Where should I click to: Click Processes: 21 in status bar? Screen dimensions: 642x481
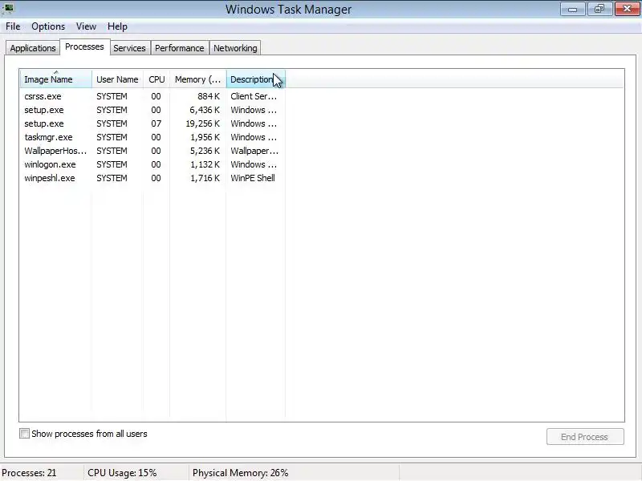click(29, 473)
